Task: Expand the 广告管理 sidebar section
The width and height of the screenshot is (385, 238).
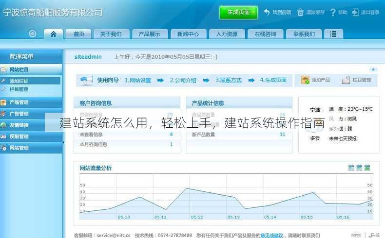Action: [31, 114]
